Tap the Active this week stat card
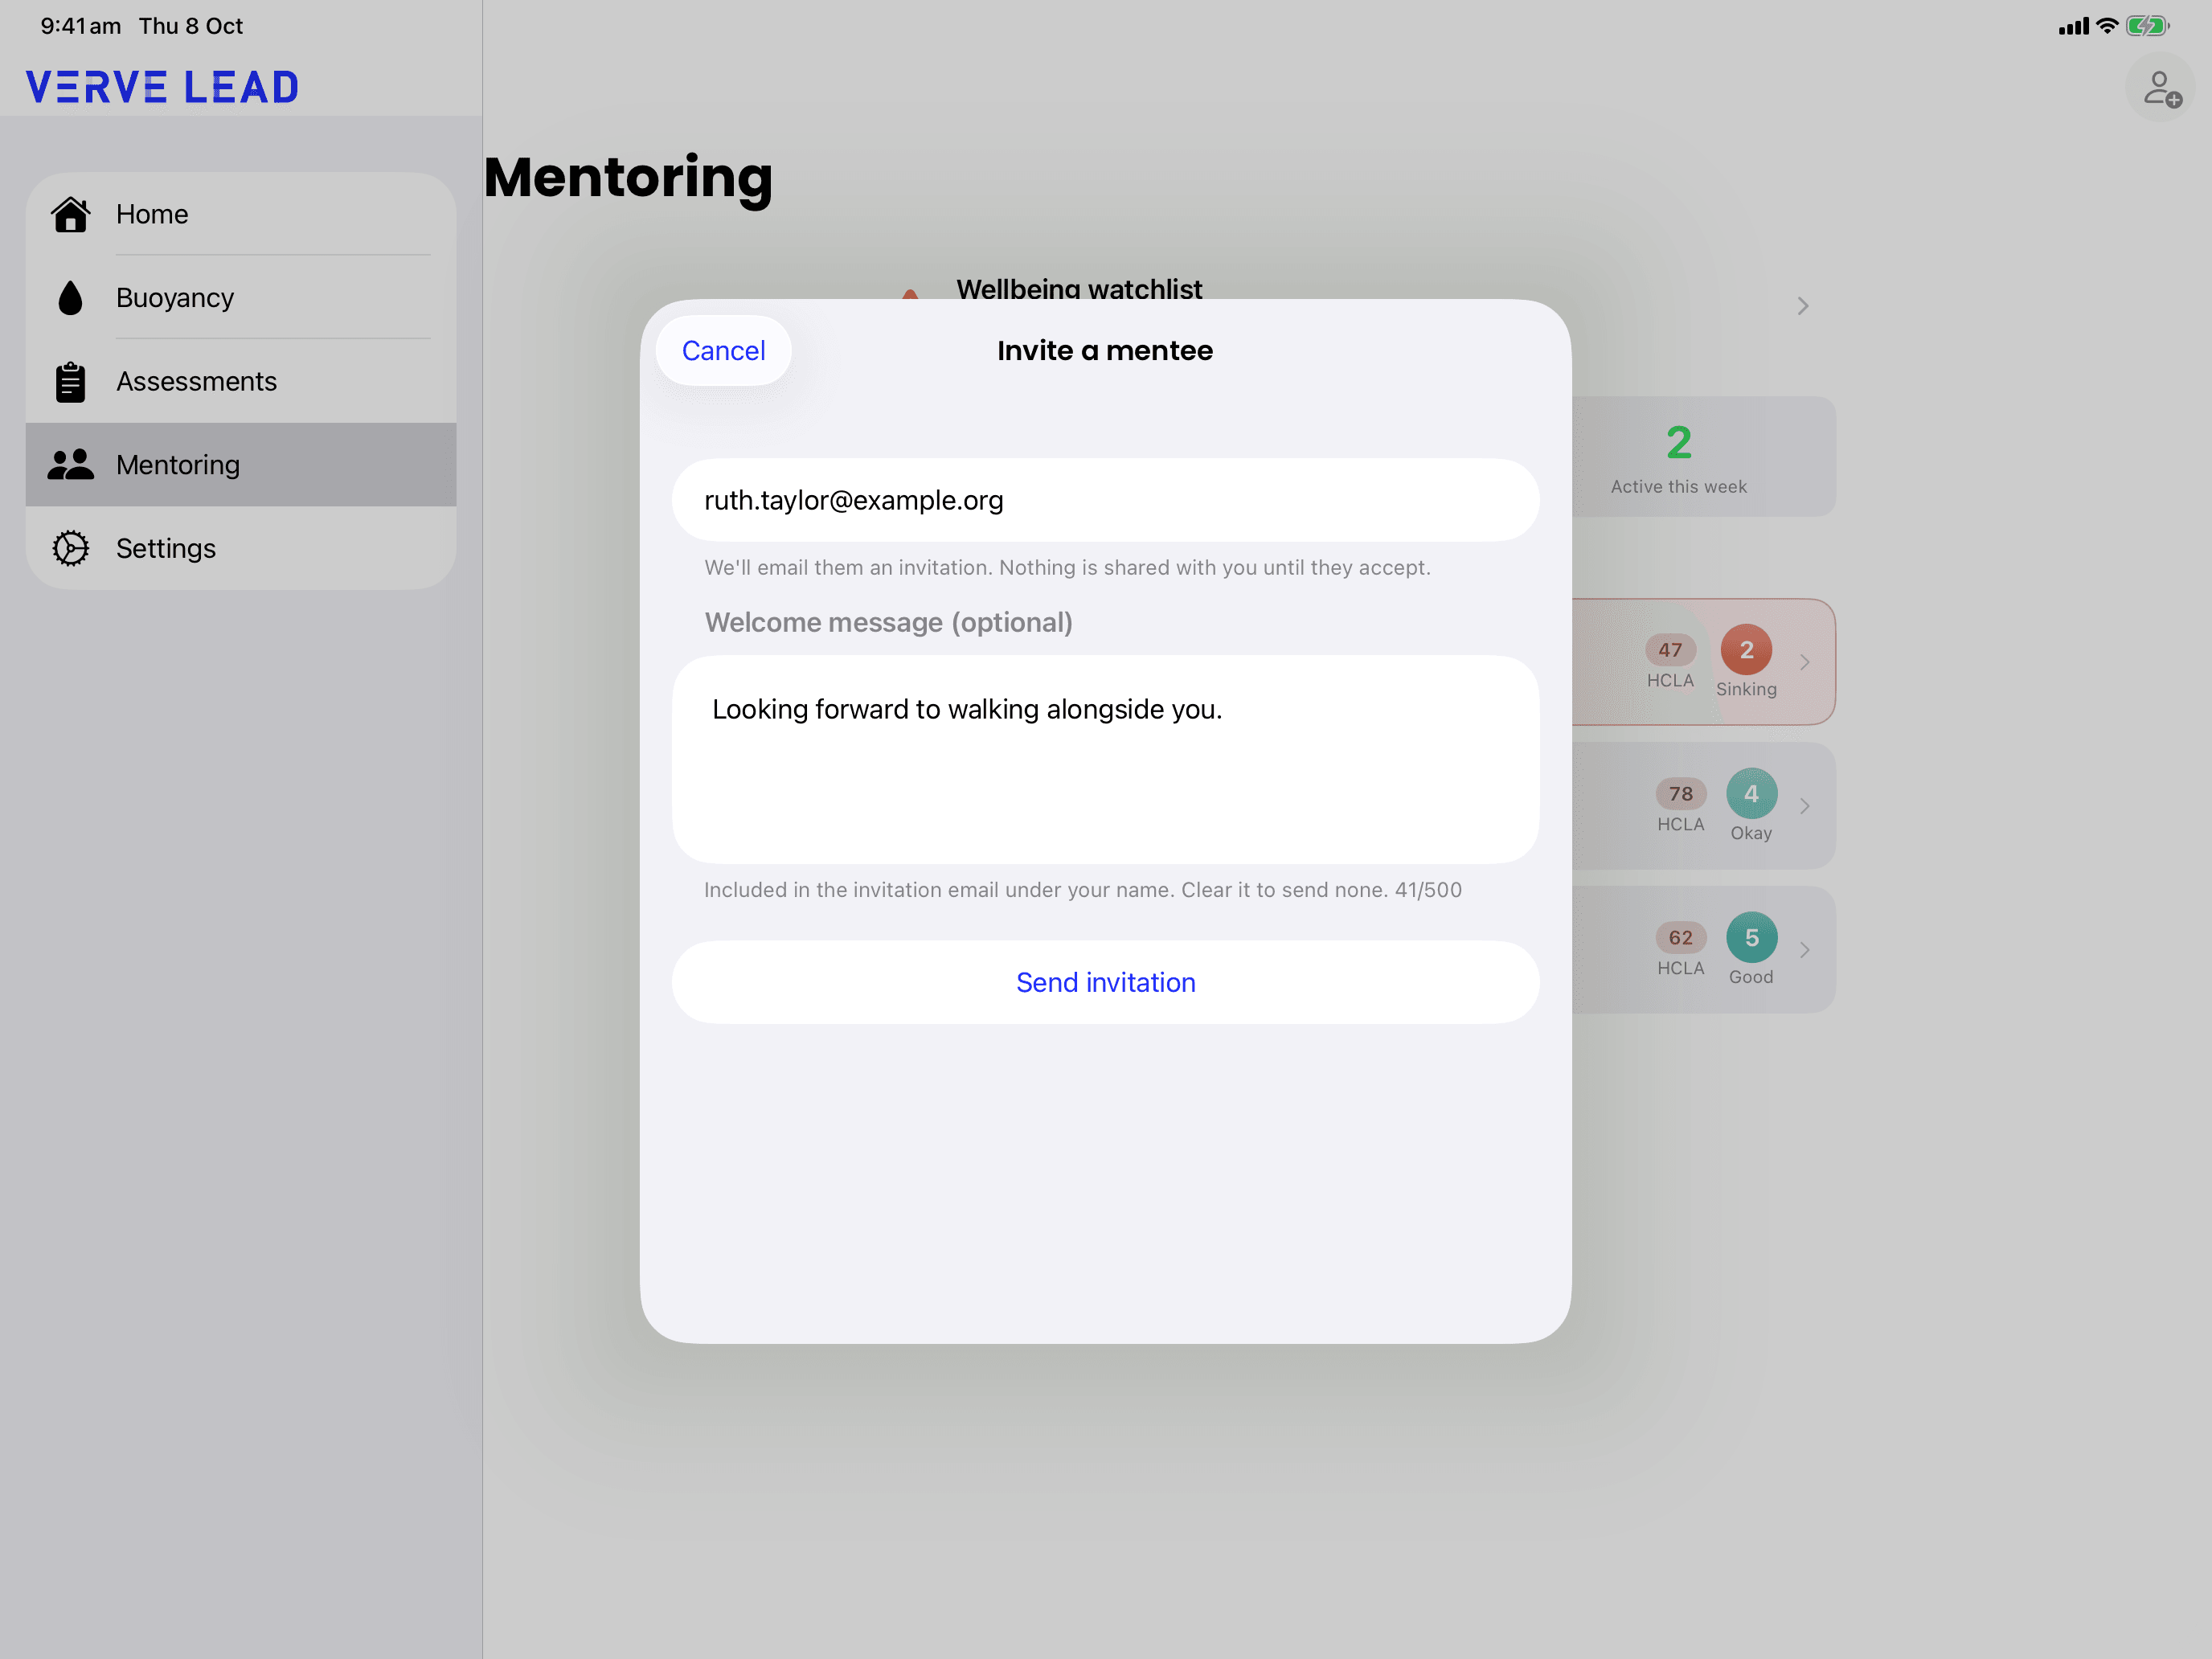This screenshot has width=2212, height=1659. point(1704,457)
